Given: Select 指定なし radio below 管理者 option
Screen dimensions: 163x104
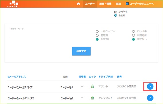Looking at the screenshot, I should [97, 39].
